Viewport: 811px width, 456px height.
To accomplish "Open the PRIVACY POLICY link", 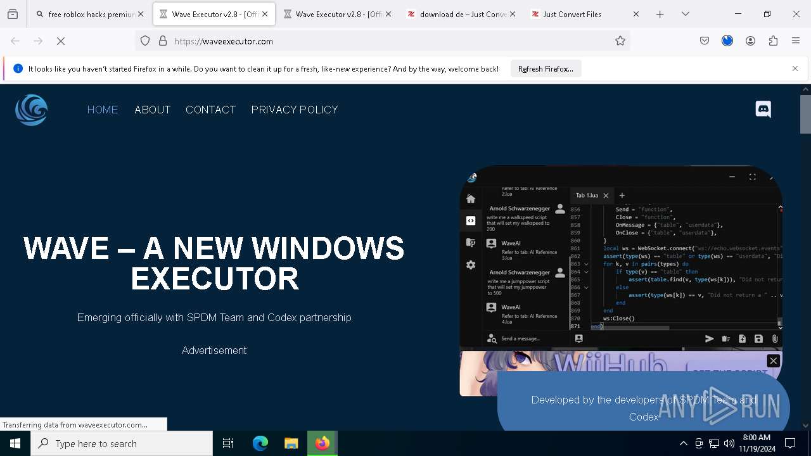I will tap(295, 110).
